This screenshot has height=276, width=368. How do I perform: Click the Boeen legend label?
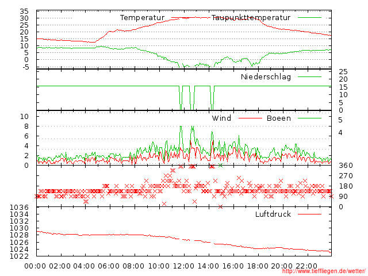279,118
